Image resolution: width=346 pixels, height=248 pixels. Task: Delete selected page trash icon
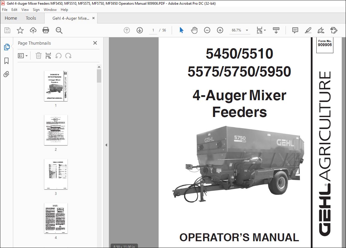39,56
